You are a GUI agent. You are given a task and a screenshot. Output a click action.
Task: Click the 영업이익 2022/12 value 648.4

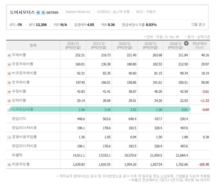pos(132,119)
